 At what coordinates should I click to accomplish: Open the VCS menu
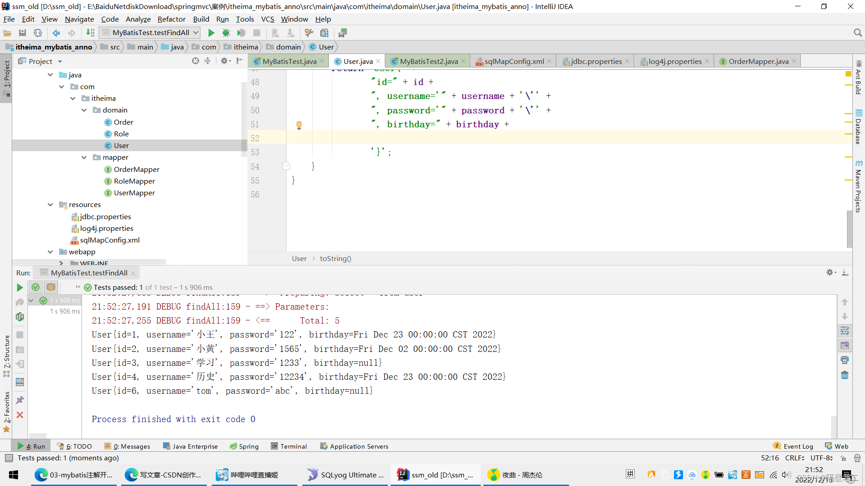pos(268,19)
